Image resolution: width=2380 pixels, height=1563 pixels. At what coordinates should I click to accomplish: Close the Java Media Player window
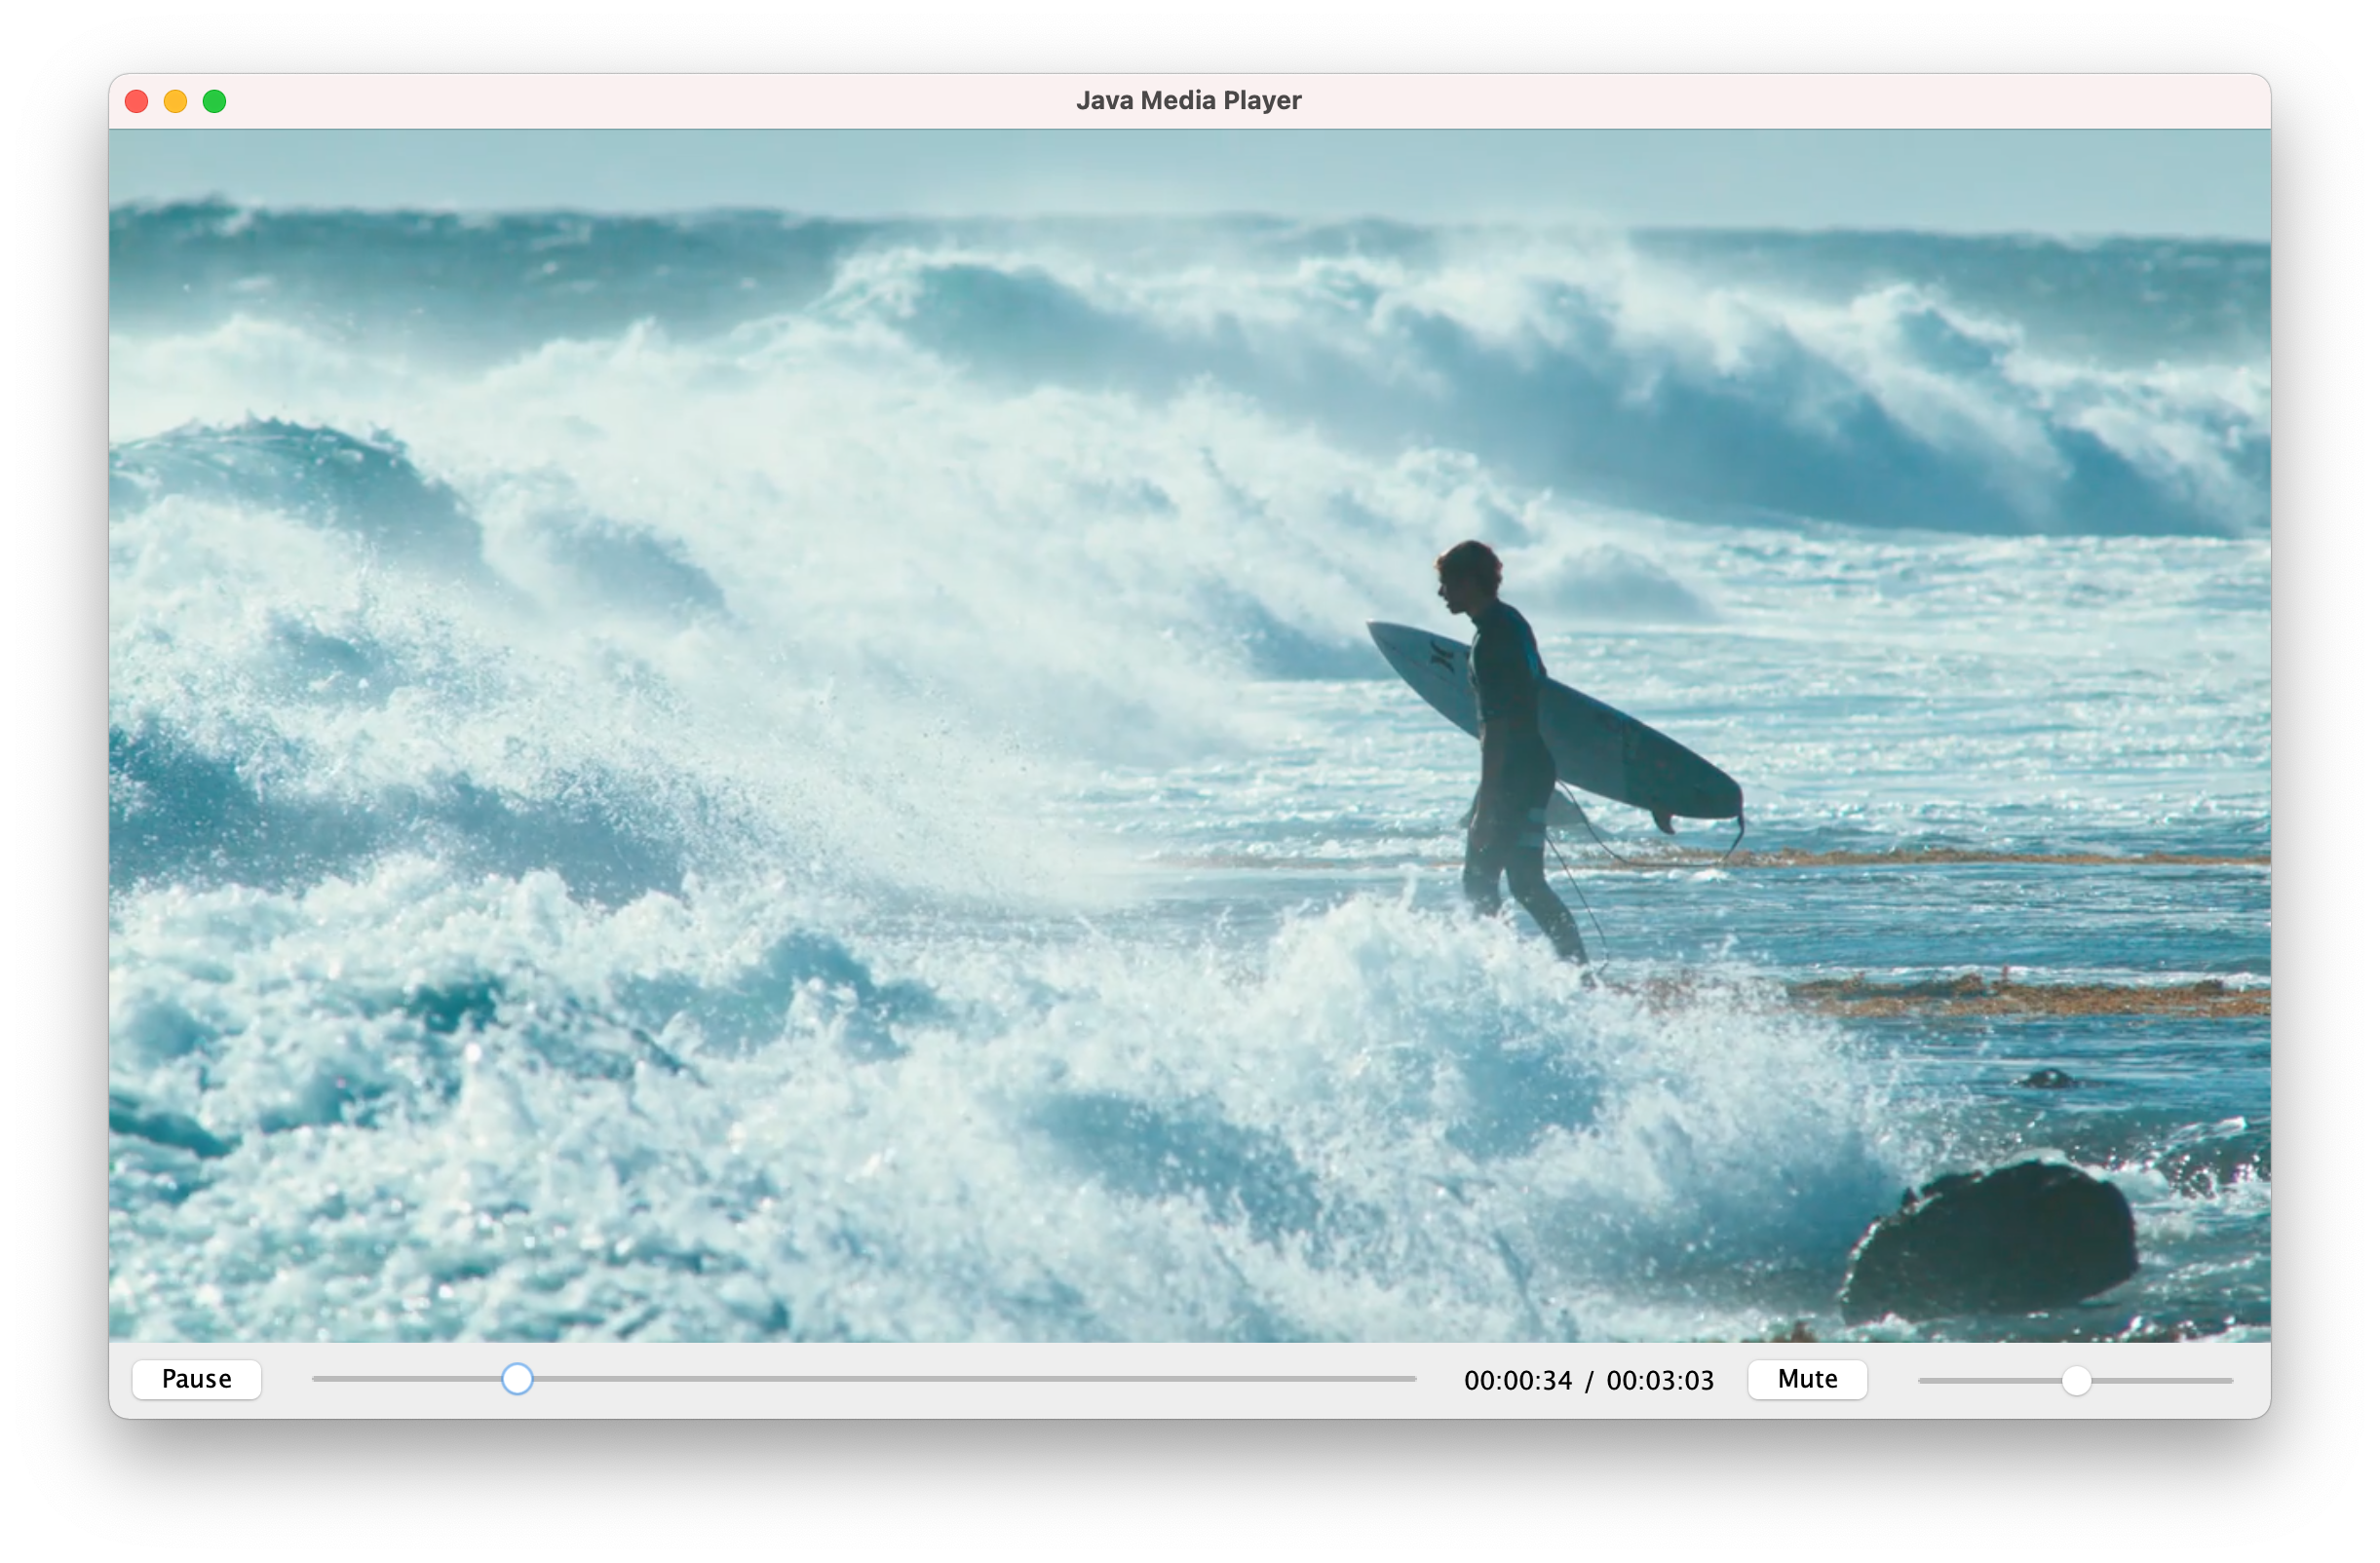click(x=137, y=101)
